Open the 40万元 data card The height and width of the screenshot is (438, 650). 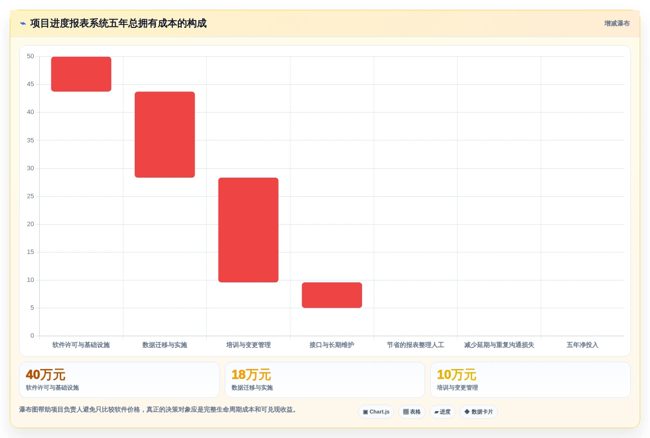(x=120, y=380)
